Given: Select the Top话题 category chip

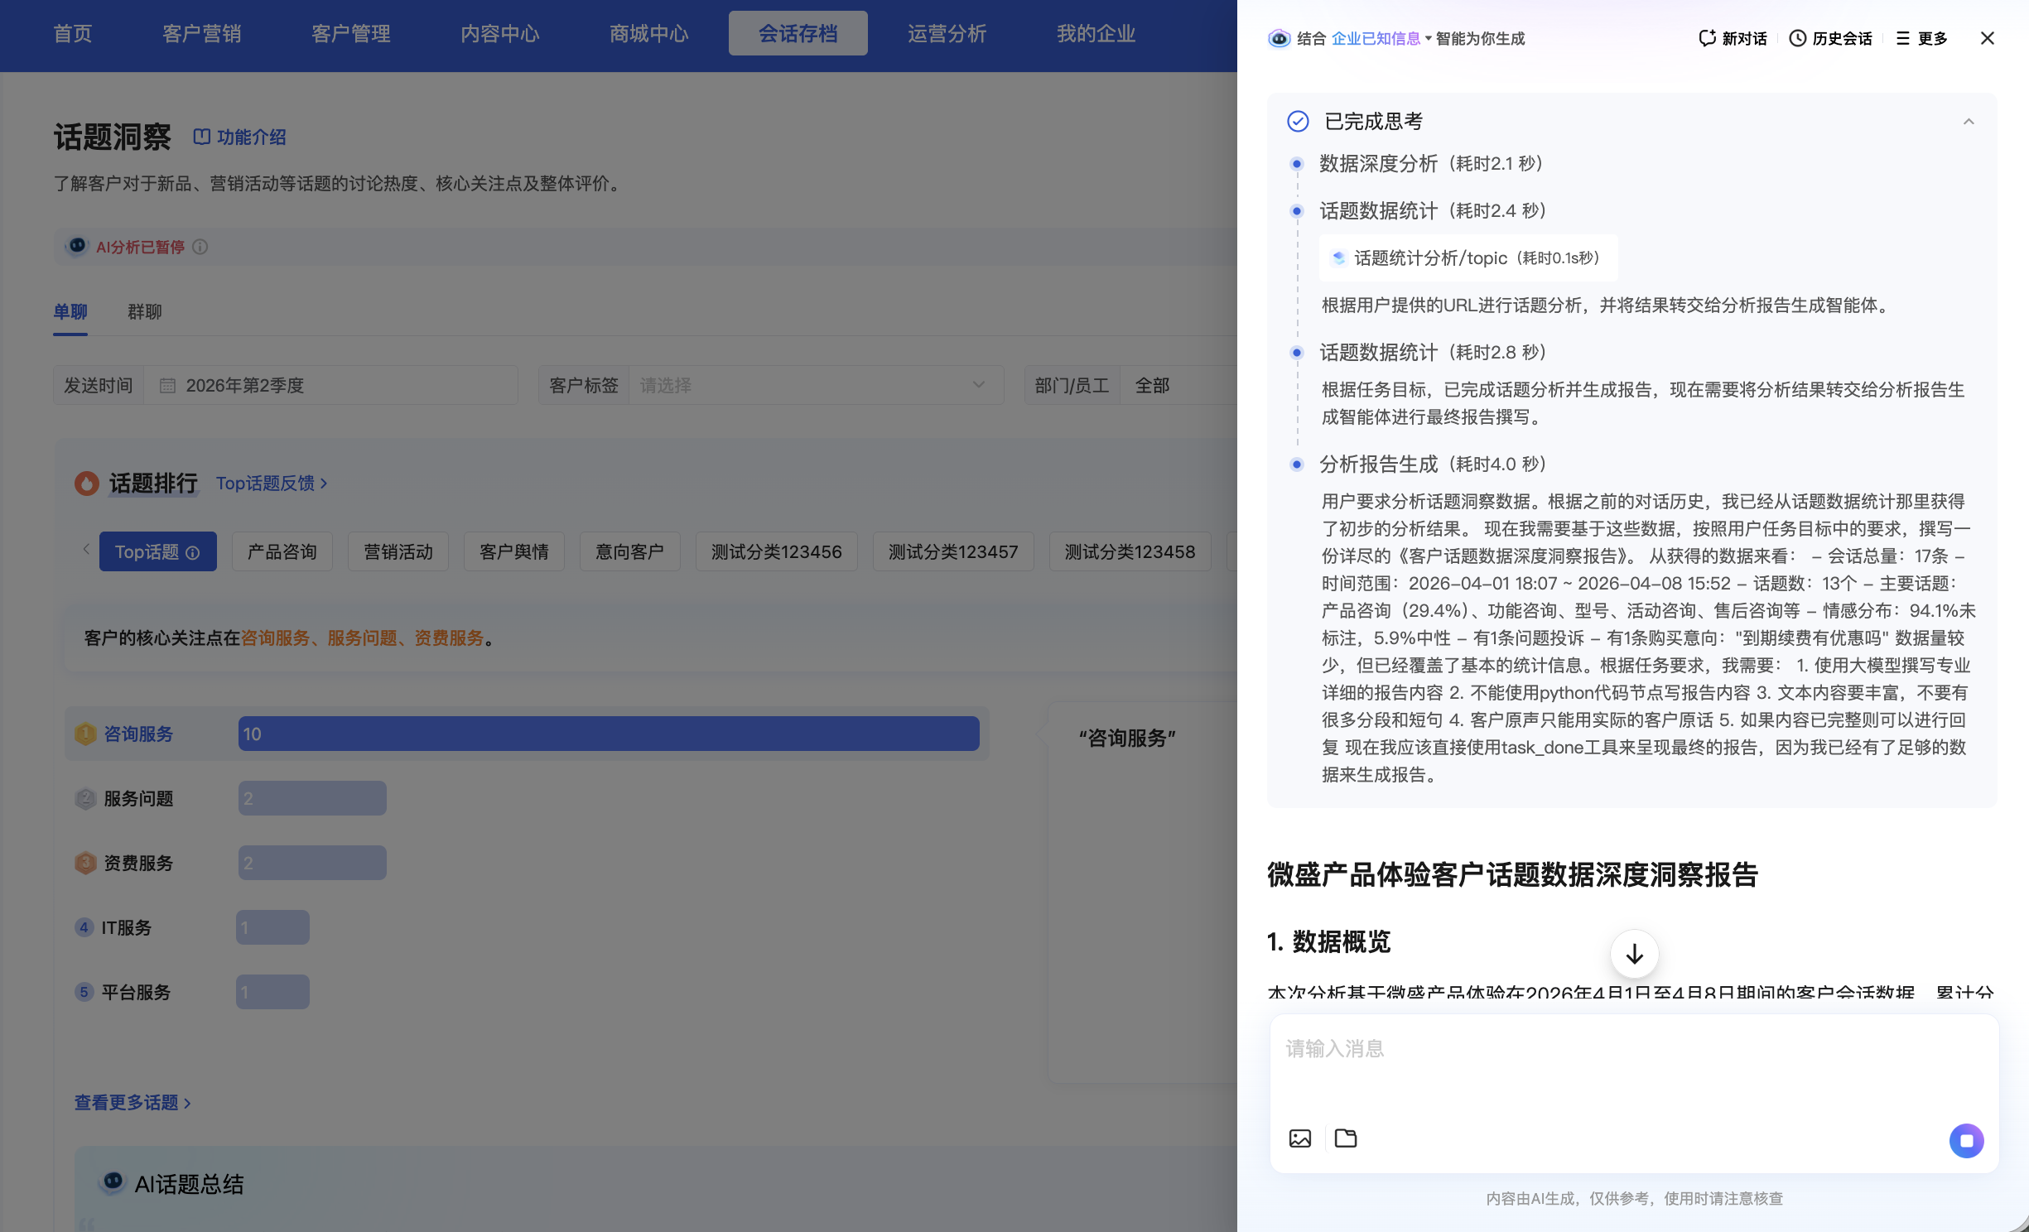Looking at the screenshot, I should 157,551.
